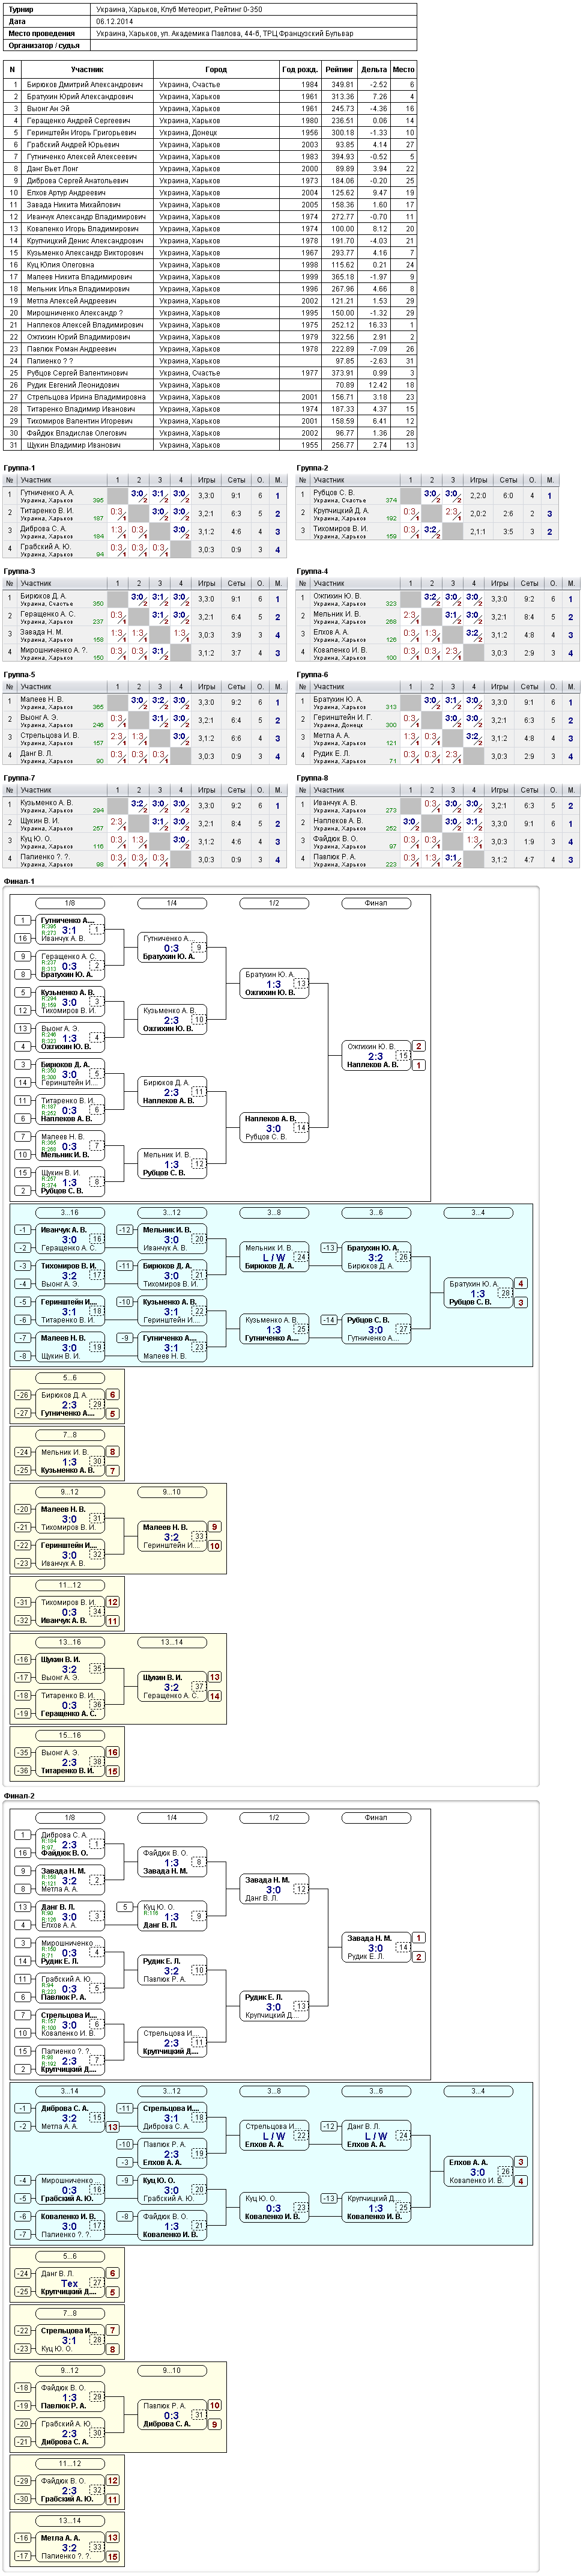Open the 1/8 round label in Финал-1 bracket
Viewport: 586px width, 2576px height.
[x=69, y=903]
